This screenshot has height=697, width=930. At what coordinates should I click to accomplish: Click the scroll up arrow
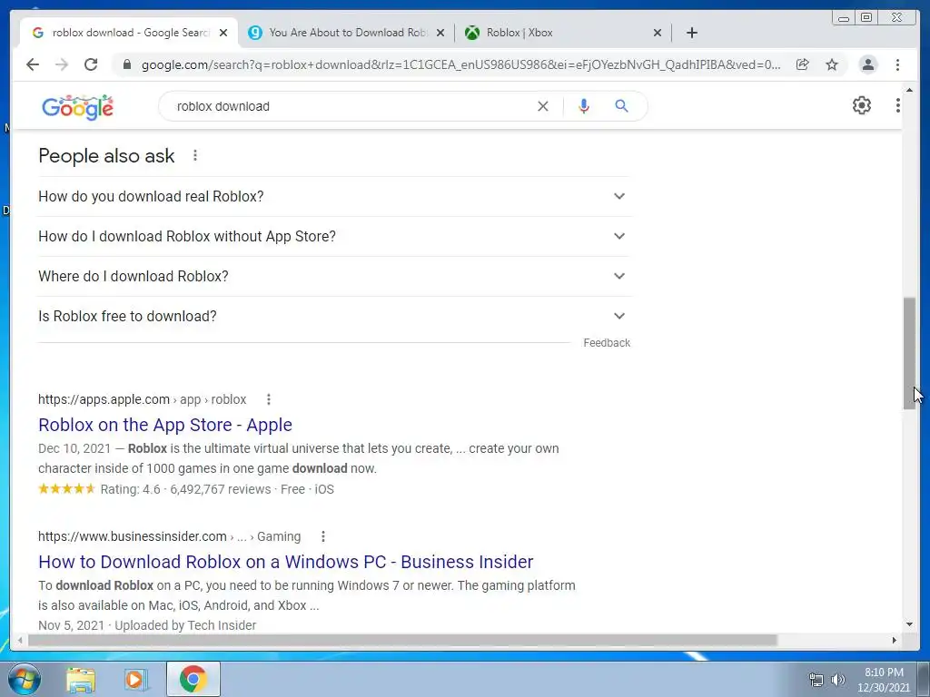click(909, 90)
